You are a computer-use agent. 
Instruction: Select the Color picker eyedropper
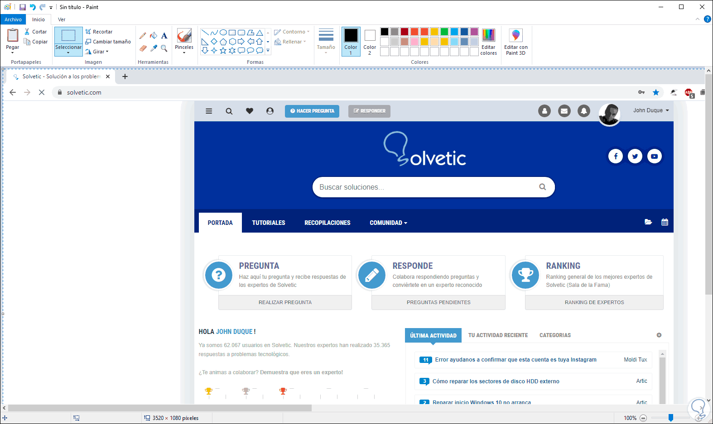coord(154,48)
